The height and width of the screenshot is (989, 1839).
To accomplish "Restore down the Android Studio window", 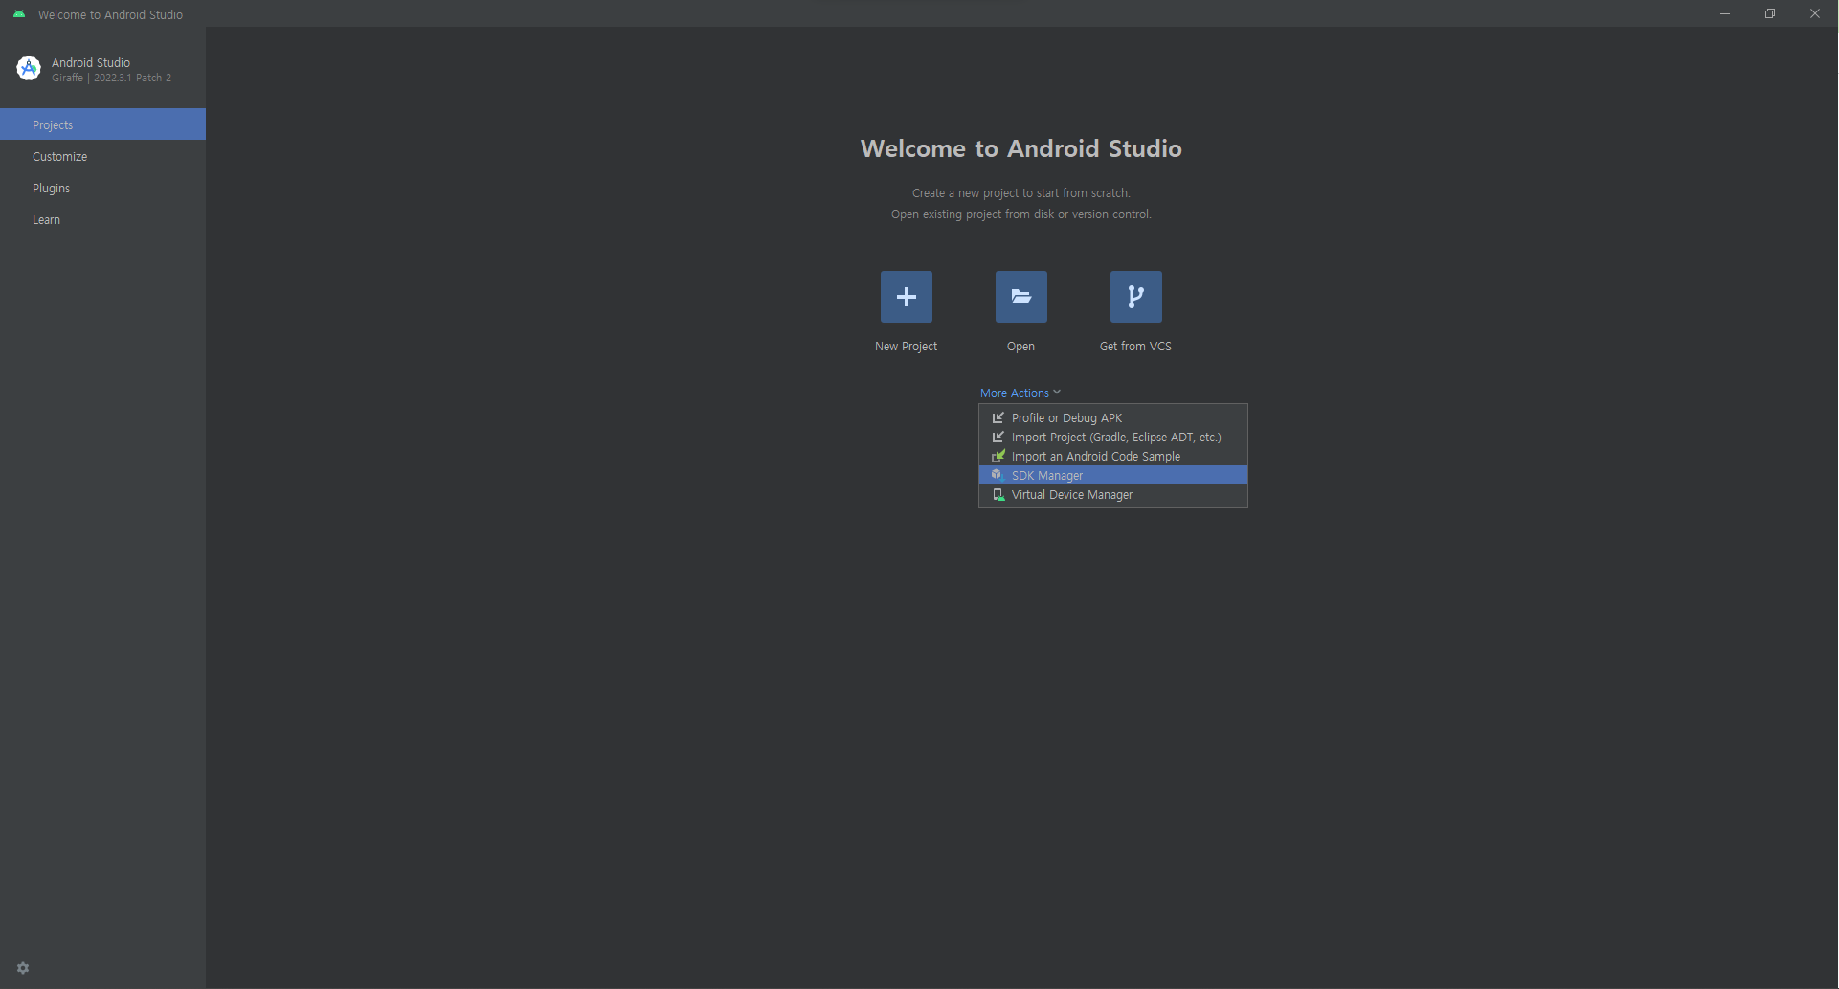I will [x=1770, y=13].
